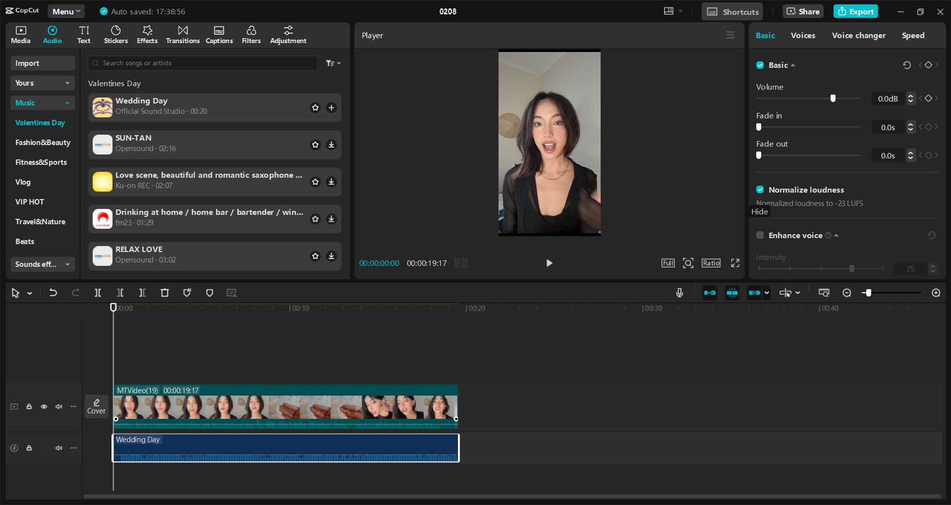Click the Export button
The height and width of the screenshot is (505, 951).
point(855,11)
